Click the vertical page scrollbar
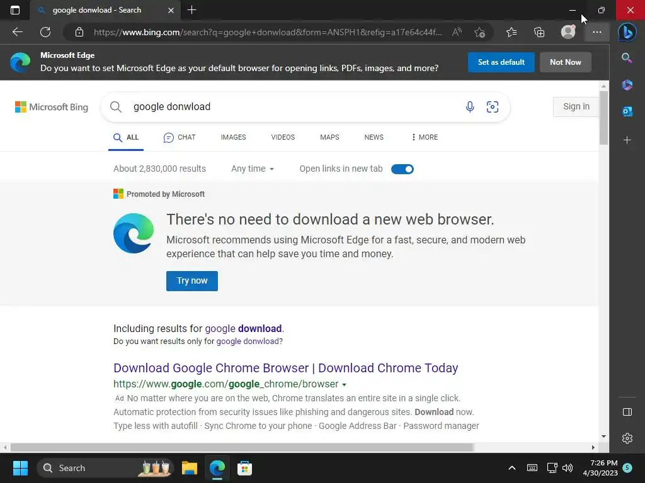This screenshot has height=483, width=645. click(603, 118)
